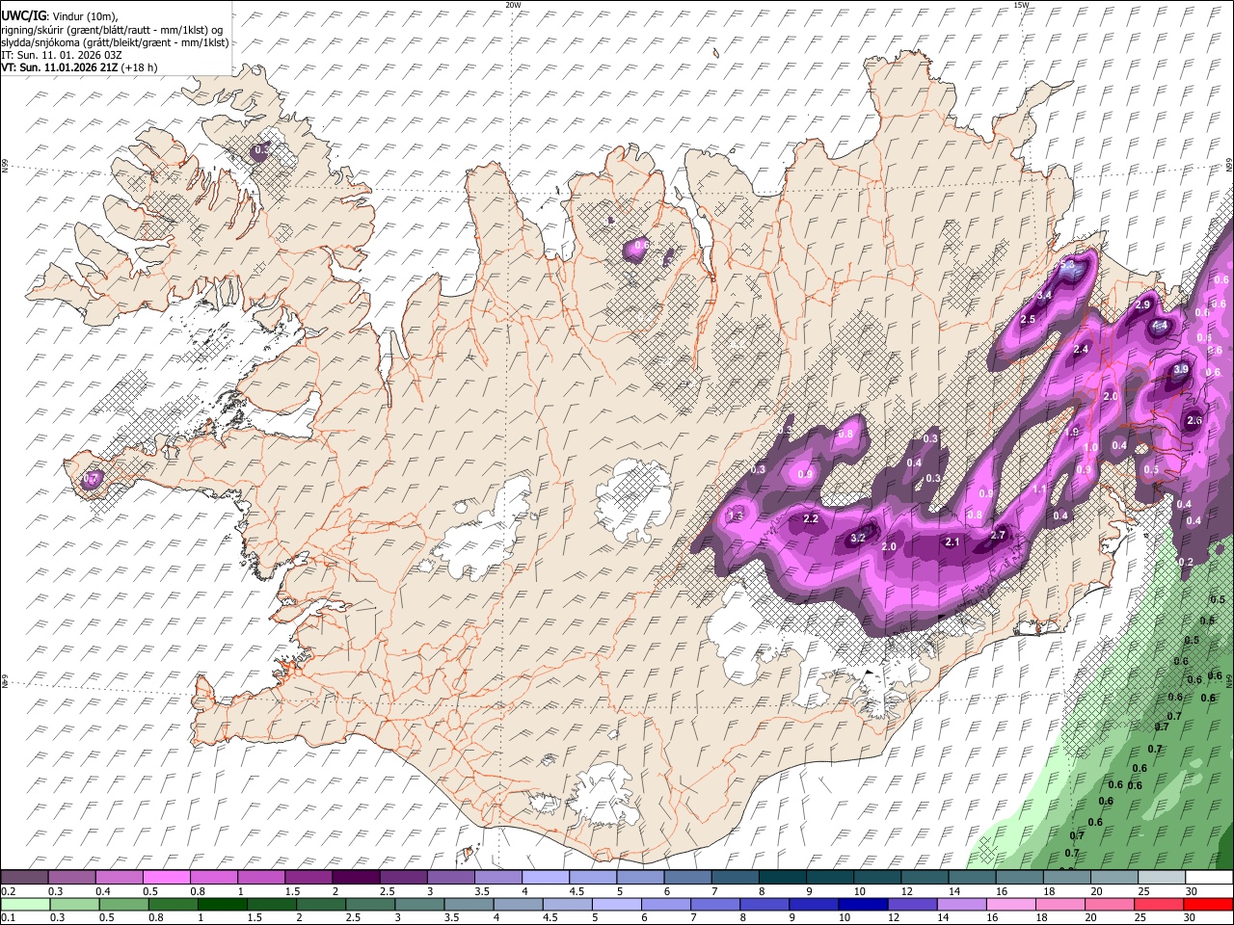Click the 3.9 snowfall value on the map
This screenshot has width=1234, height=925.
(1181, 369)
